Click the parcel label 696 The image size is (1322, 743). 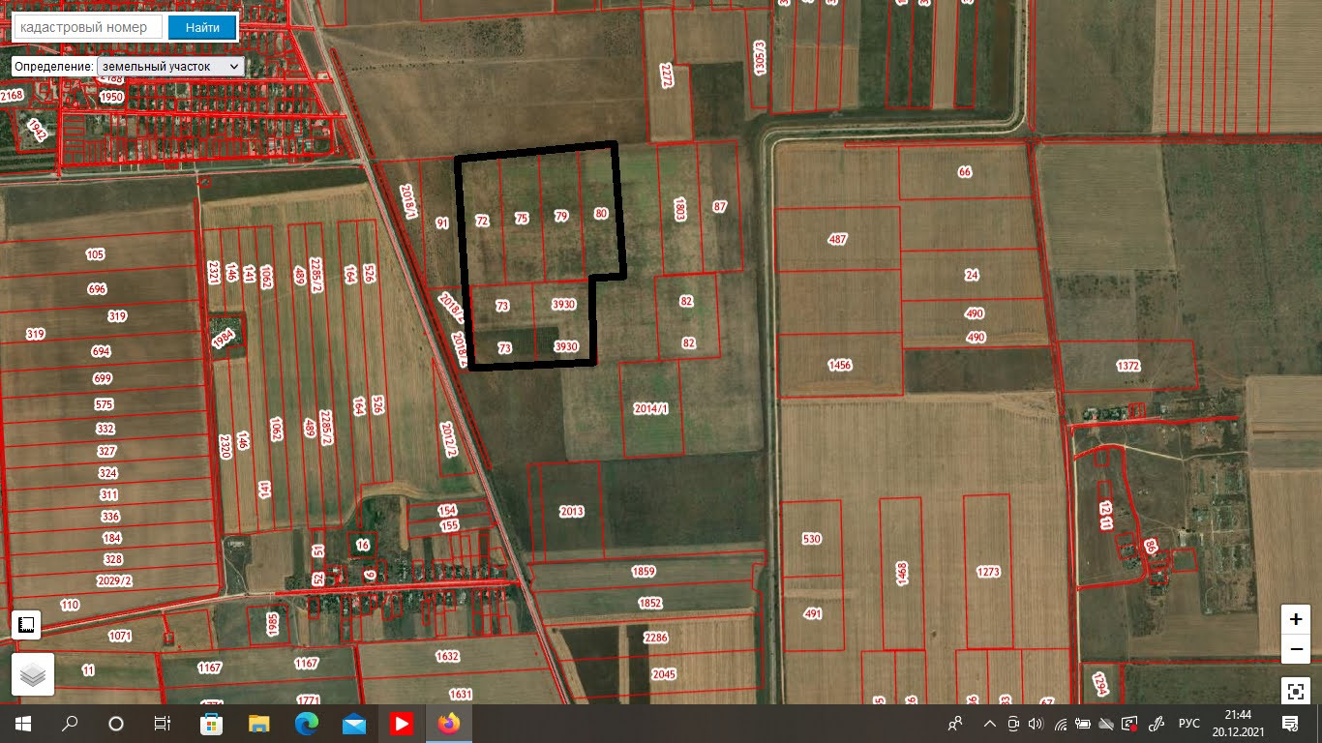97,289
